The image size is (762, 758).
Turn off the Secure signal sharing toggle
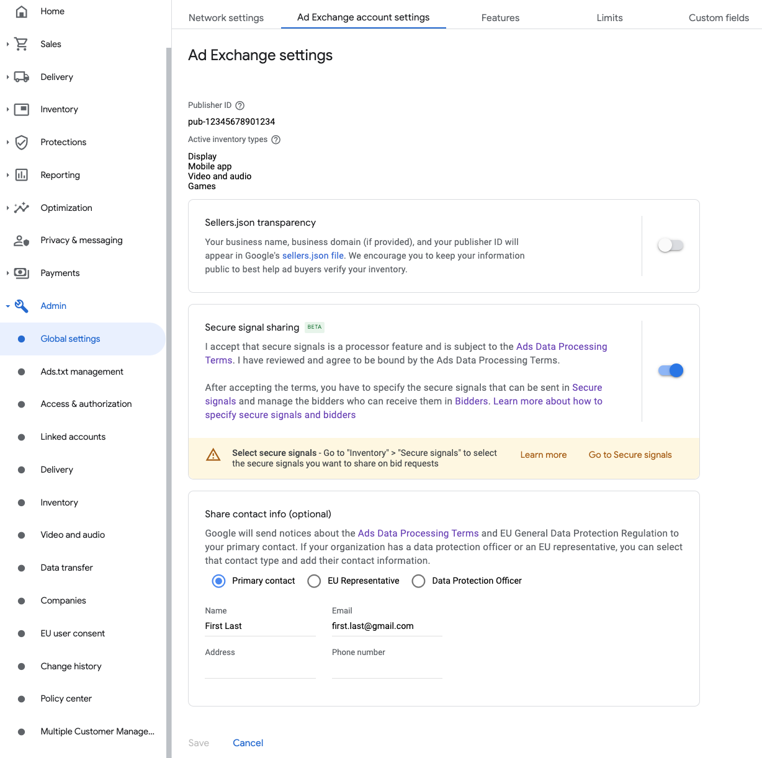pos(670,371)
